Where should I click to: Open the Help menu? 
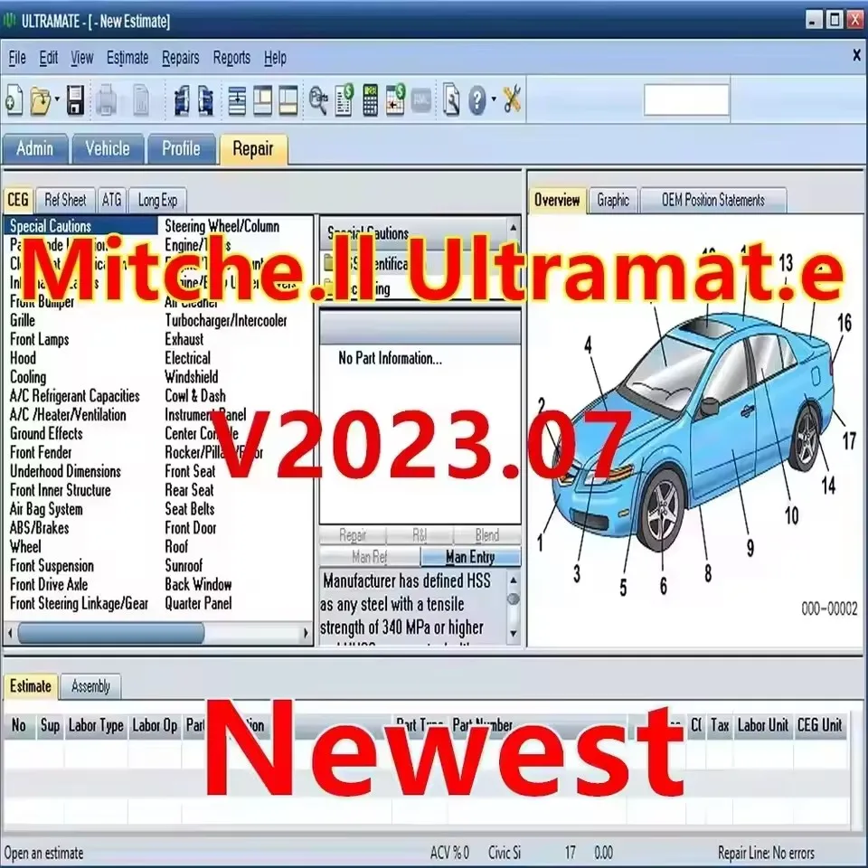275,58
